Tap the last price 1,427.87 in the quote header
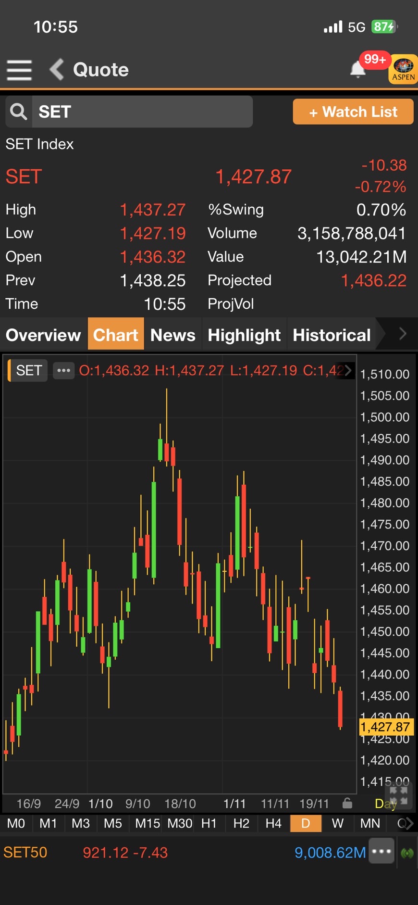The height and width of the screenshot is (905, 418). pyautogui.click(x=253, y=176)
